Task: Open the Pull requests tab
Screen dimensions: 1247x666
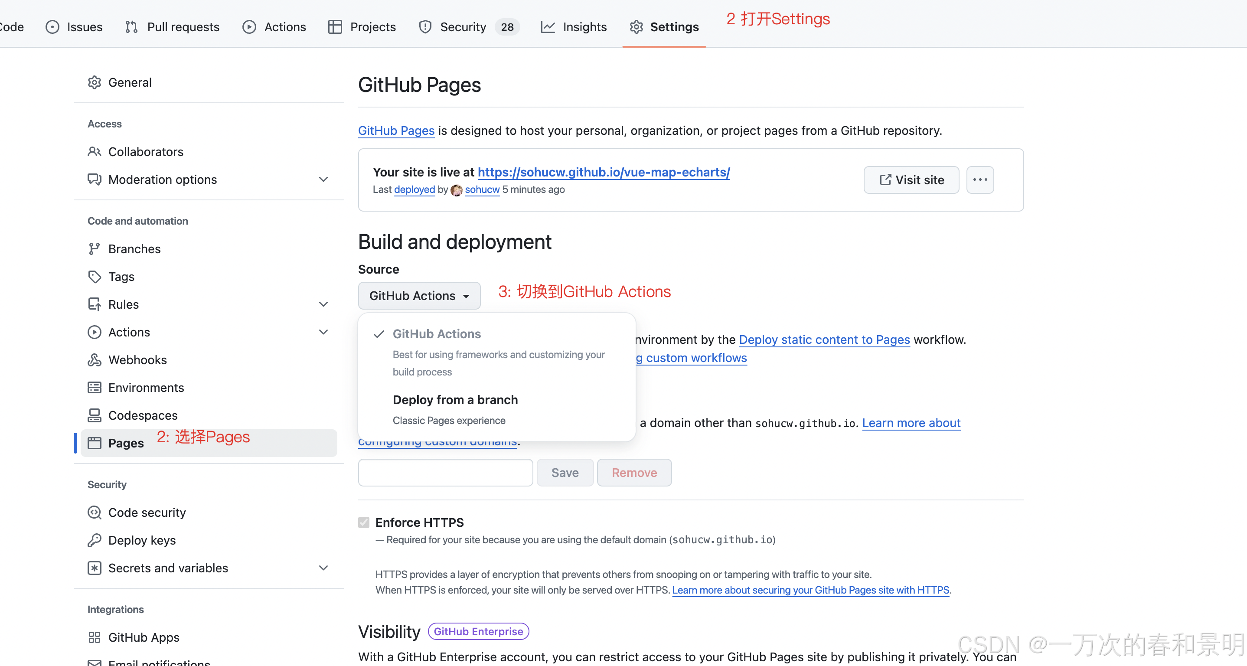Action: (172, 26)
